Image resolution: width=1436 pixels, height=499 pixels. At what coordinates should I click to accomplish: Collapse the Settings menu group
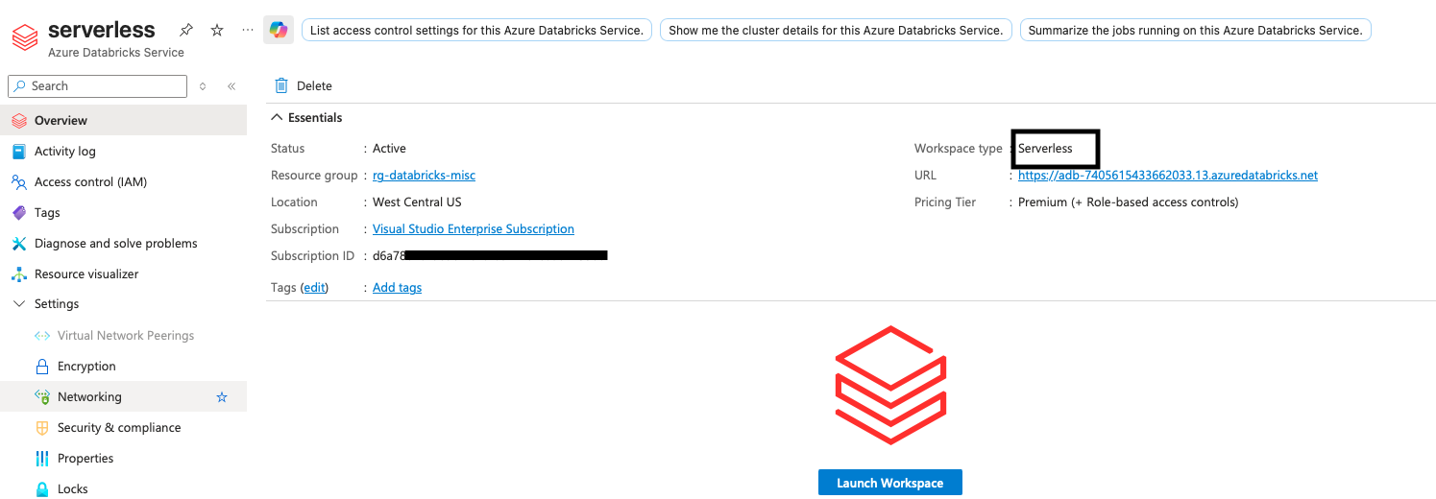(x=18, y=304)
